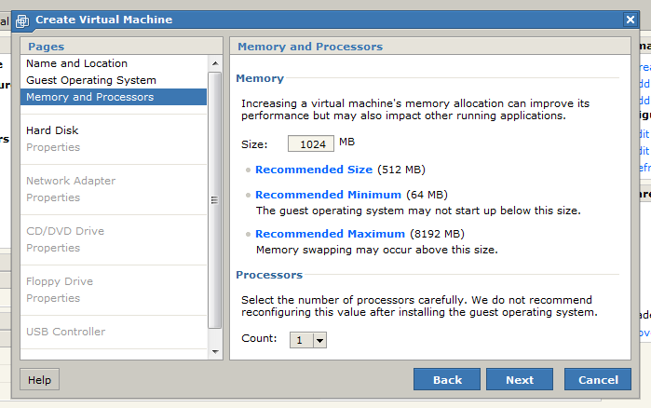Apply Recommended Maximum memory link
Viewport: 651px width, 408px height.
330,234
